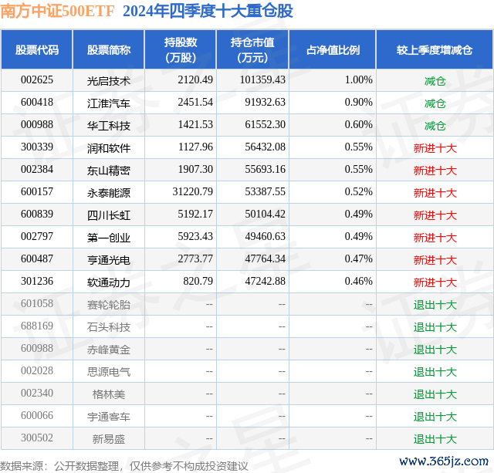Select stock code 301236

click(37, 281)
